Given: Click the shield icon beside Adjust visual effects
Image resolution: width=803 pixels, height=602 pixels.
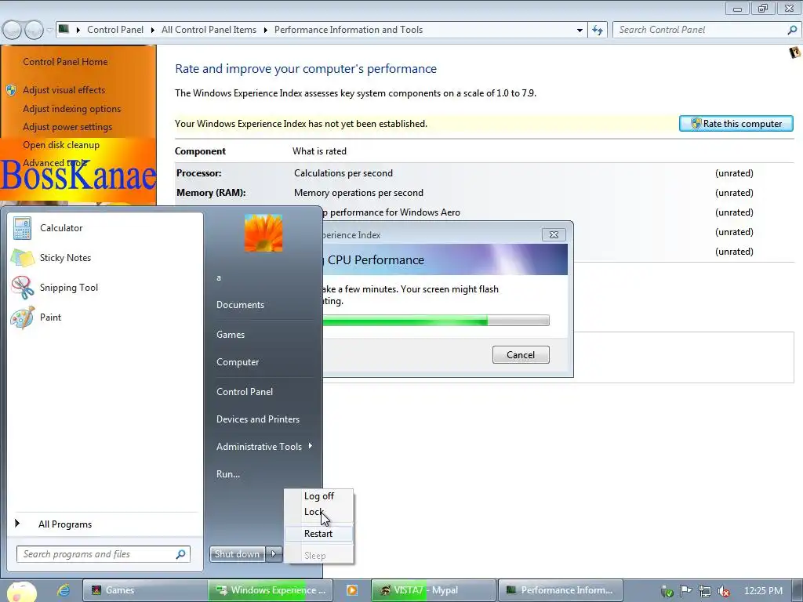Looking at the screenshot, I should pos(11,91).
